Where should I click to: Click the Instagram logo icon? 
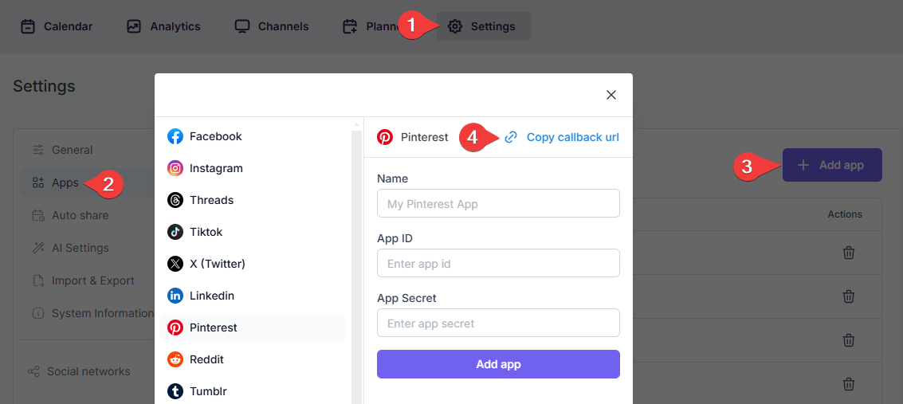[175, 168]
